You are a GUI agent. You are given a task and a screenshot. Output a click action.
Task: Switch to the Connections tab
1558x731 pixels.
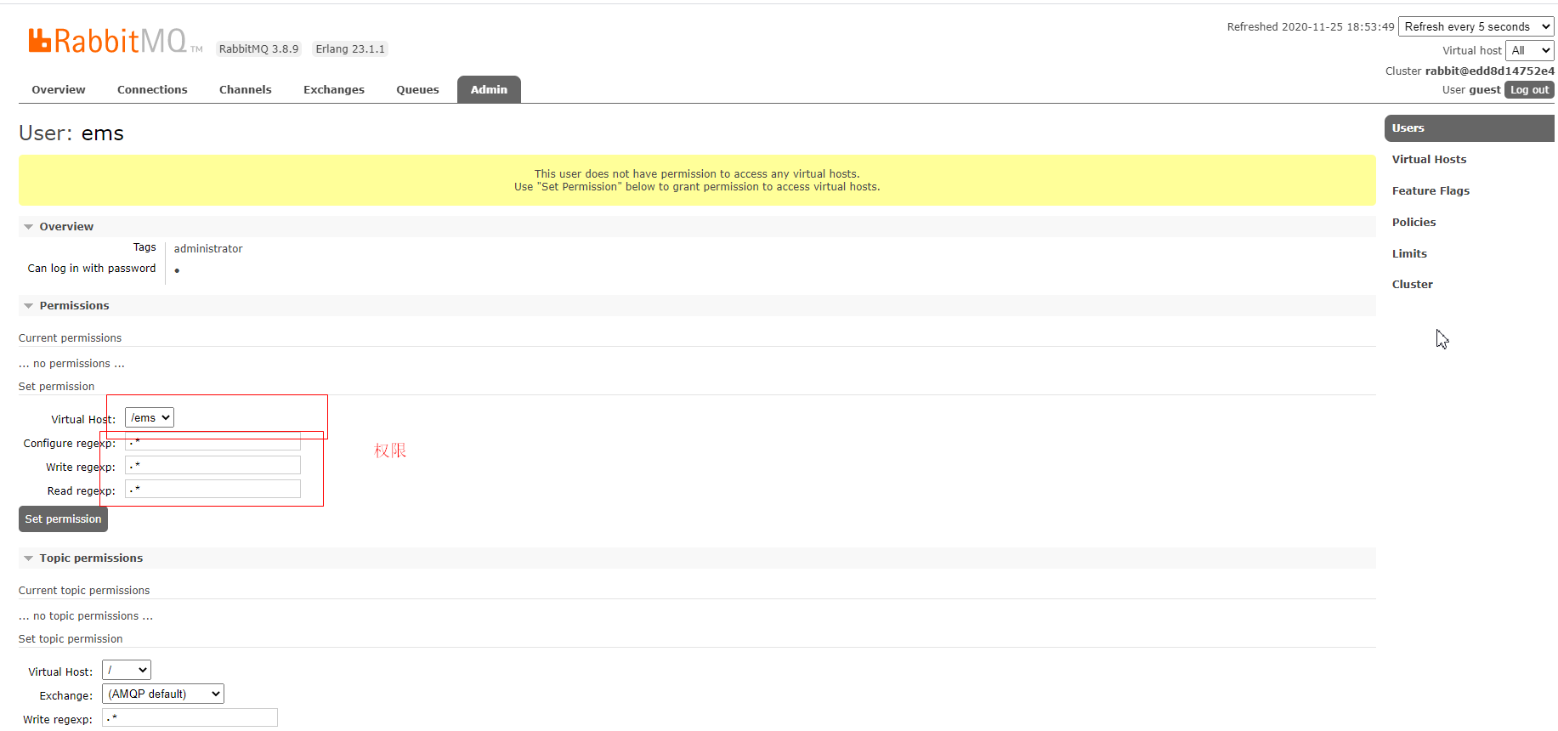point(152,89)
